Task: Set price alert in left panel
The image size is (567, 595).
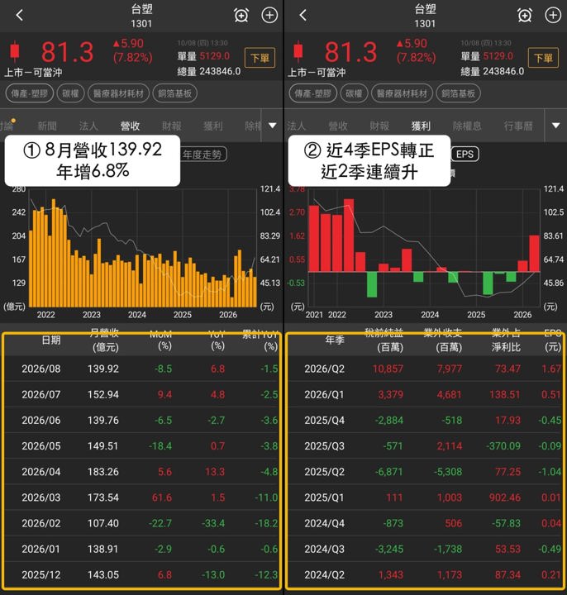Action: pyautogui.click(x=241, y=15)
